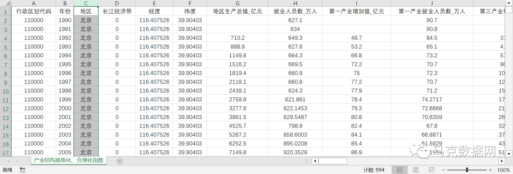Viewport: 513px width, 174px height.
Task: Click the 纬度 header cell
Action: coord(190,11)
